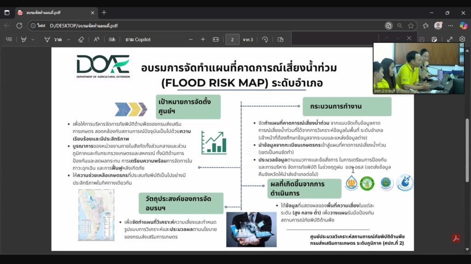
Task: Select the highlighter tool
Action: pyautogui.click(x=23, y=39)
